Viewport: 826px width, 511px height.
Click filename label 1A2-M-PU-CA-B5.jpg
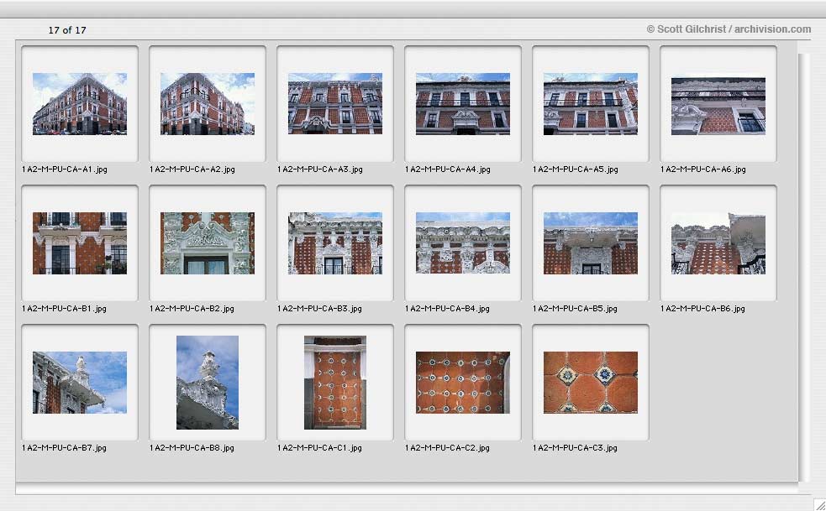576,309
